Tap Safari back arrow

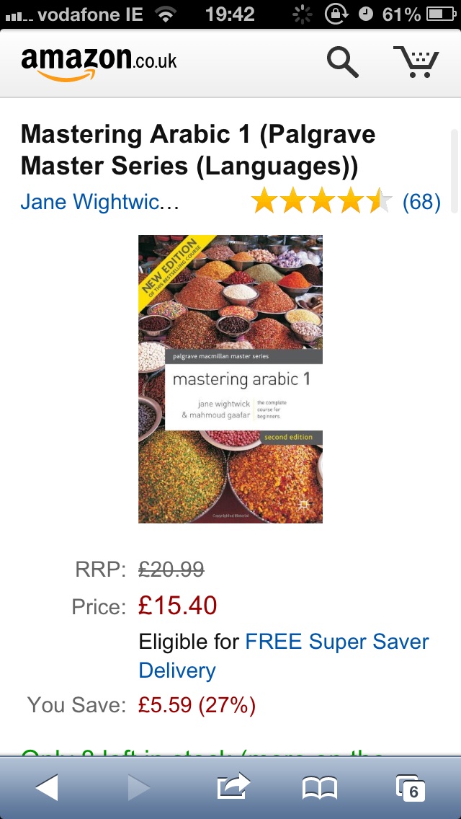click(x=47, y=787)
